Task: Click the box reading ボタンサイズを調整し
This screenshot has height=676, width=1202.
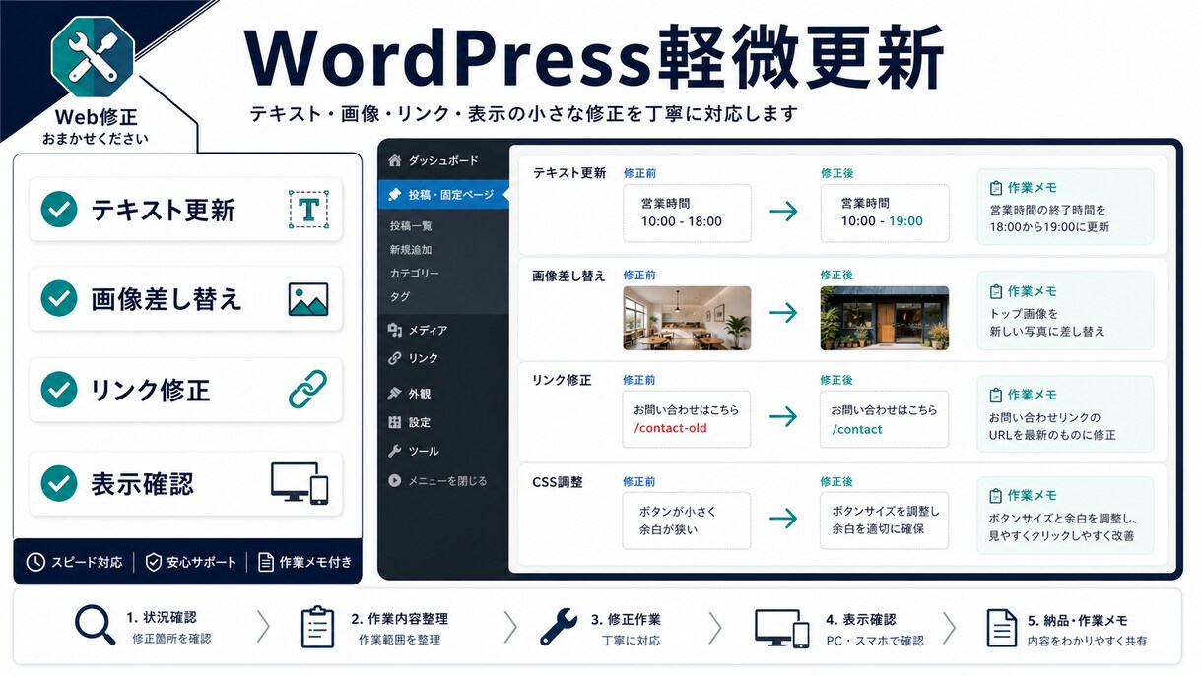Action: click(x=885, y=521)
